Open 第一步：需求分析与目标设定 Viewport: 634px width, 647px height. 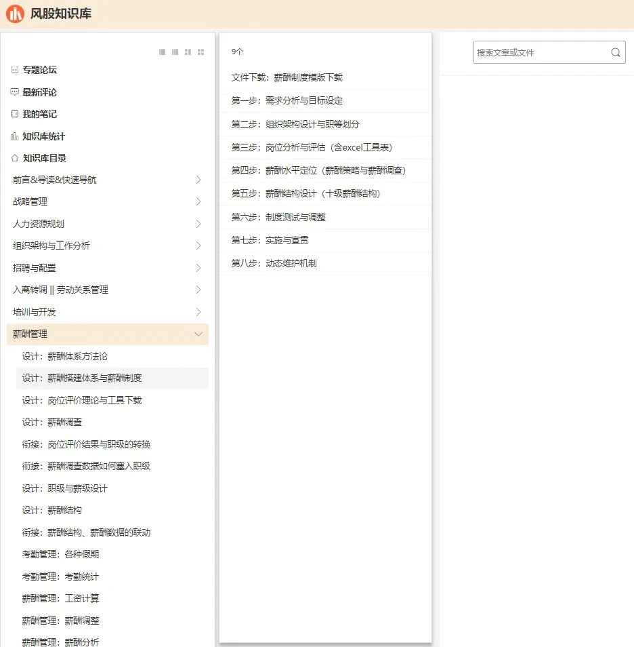[x=287, y=100]
